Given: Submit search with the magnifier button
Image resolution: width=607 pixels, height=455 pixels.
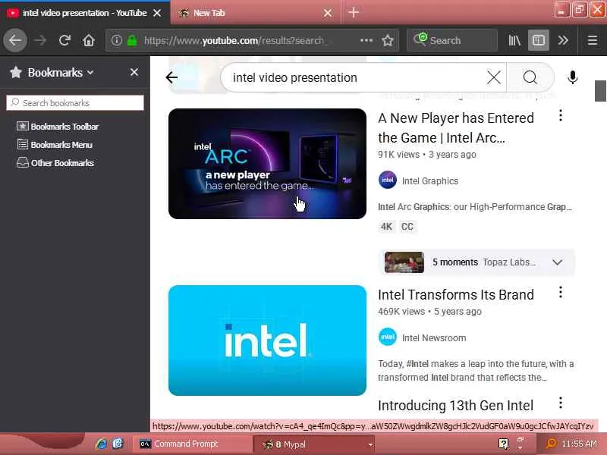Looking at the screenshot, I should (530, 78).
